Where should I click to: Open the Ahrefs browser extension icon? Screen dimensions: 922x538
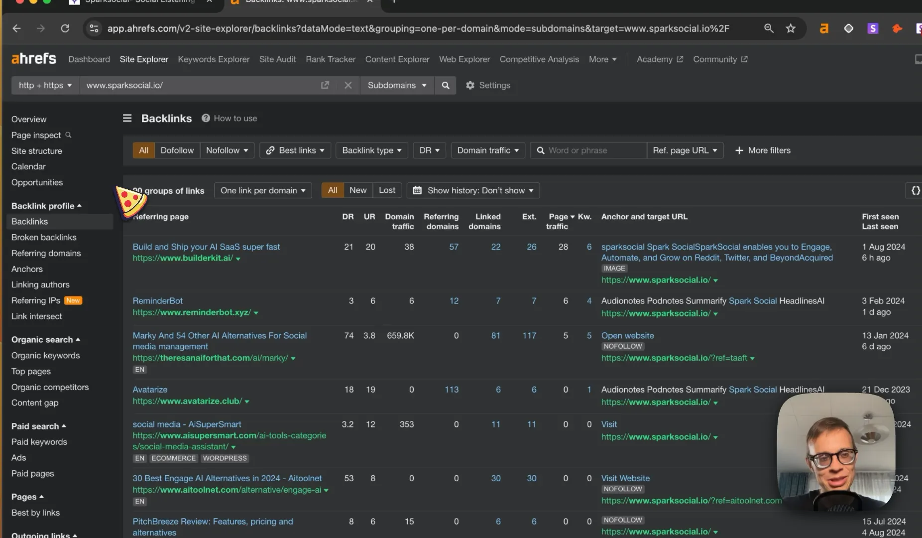(x=824, y=28)
